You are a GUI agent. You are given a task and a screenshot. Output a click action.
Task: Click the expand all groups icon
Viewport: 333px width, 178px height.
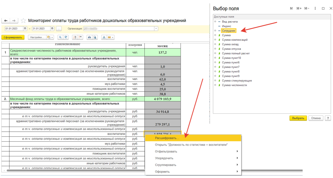[x=75, y=37]
